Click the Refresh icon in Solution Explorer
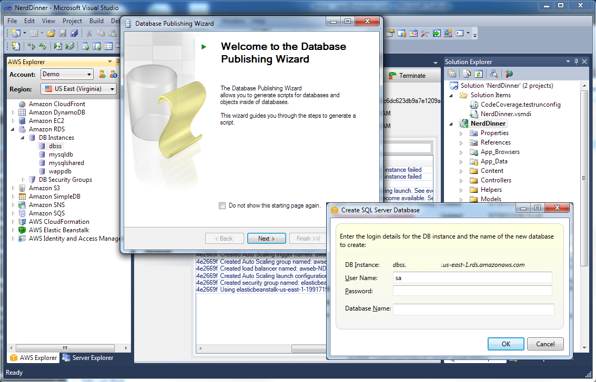 [479, 74]
